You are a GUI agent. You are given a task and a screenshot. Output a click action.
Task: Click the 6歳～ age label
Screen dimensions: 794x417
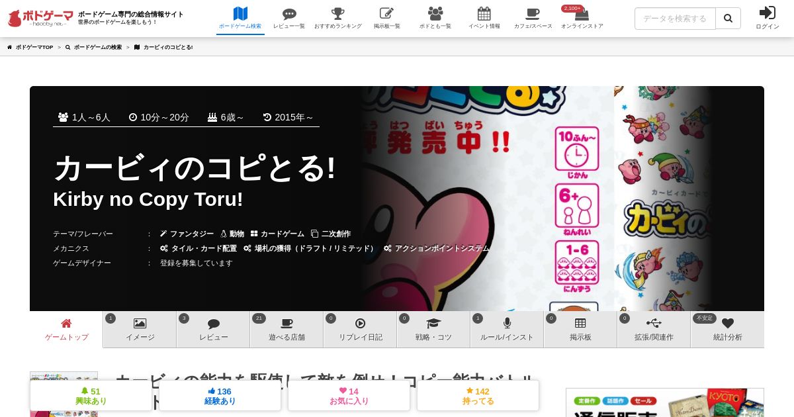226,117
